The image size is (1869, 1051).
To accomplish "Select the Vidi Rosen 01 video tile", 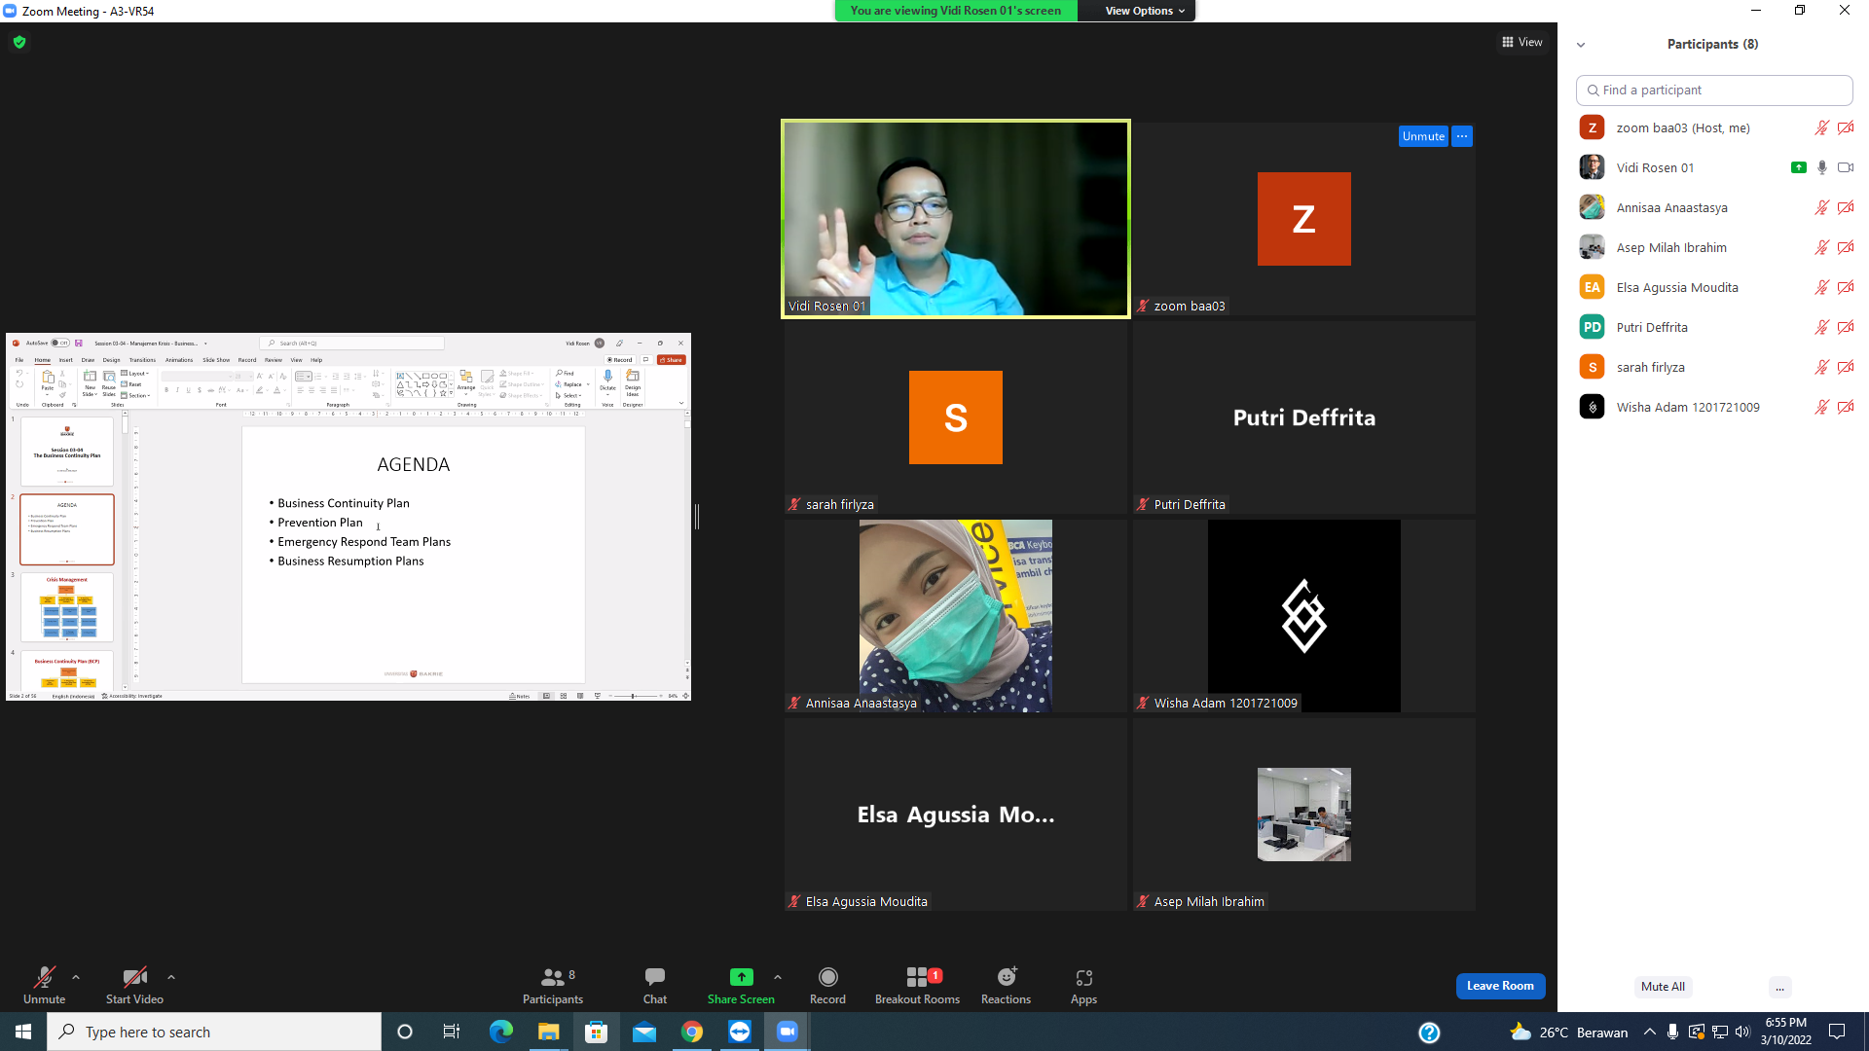I will click(955, 218).
